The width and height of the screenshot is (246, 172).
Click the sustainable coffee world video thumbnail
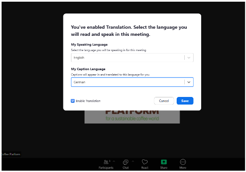(132, 117)
